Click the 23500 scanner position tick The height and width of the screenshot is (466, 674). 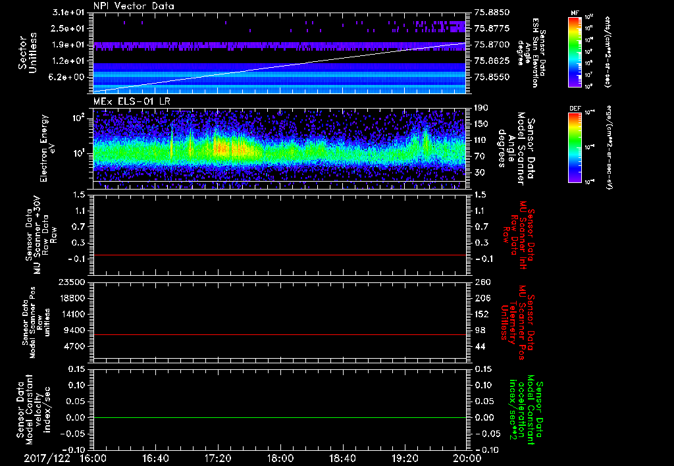pyautogui.click(x=72, y=282)
